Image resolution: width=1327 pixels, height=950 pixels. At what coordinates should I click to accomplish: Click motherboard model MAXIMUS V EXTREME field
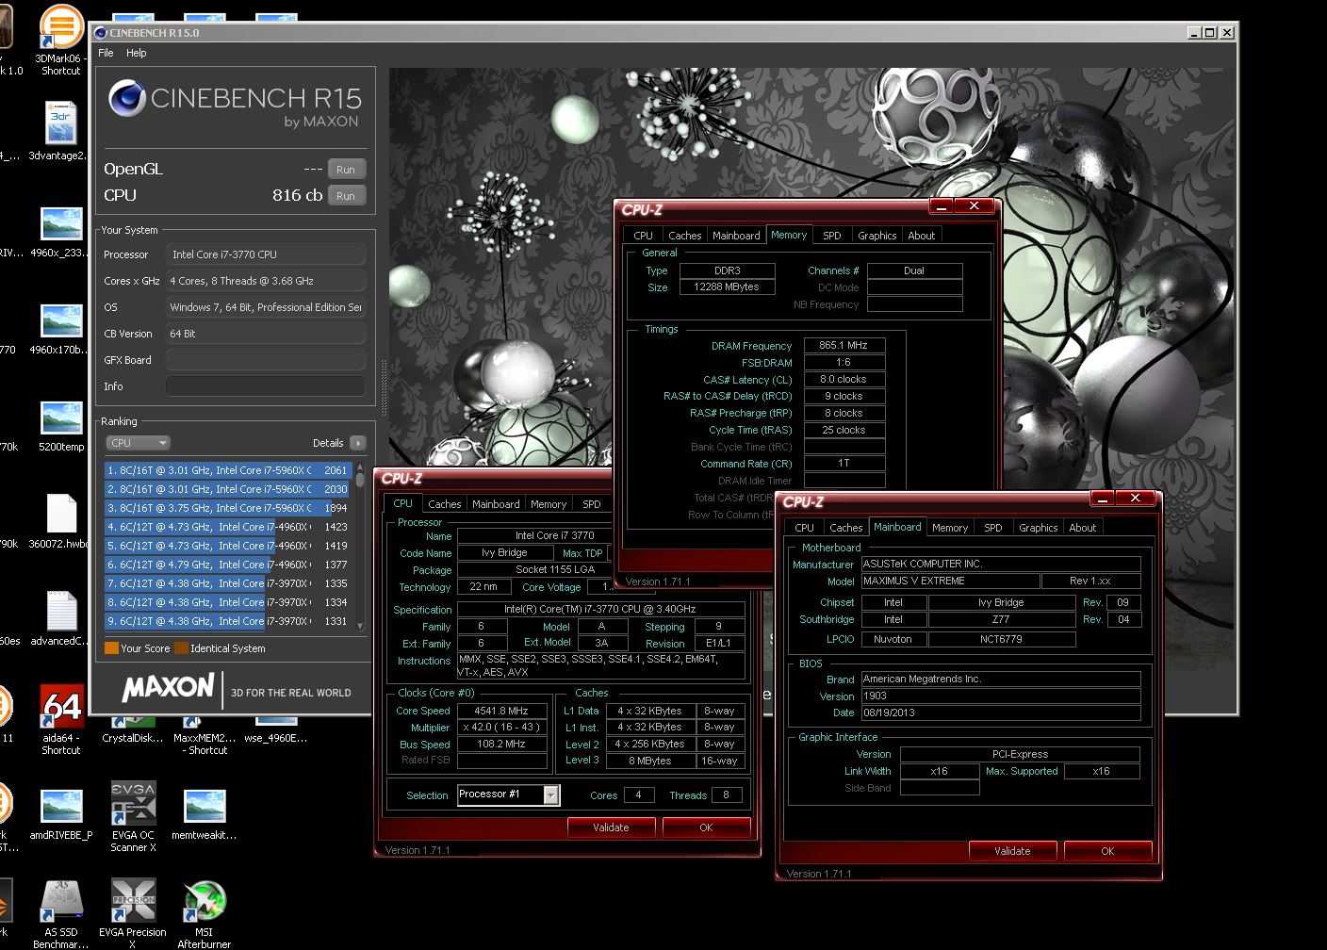tap(950, 581)
